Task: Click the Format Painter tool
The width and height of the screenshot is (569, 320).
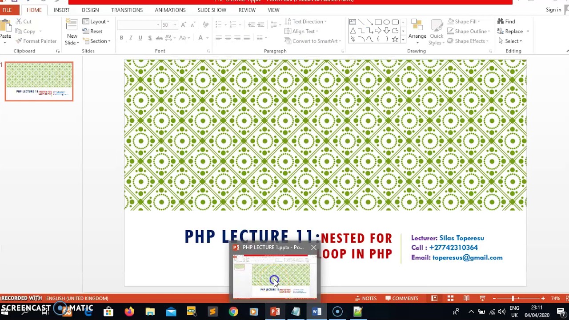Action: [x=36, y=41]
